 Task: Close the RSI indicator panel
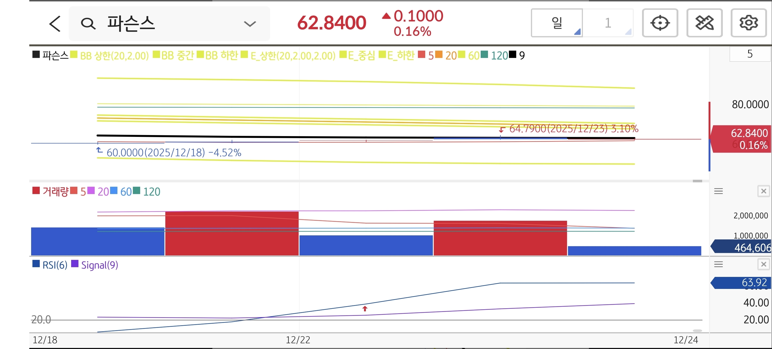763,264
